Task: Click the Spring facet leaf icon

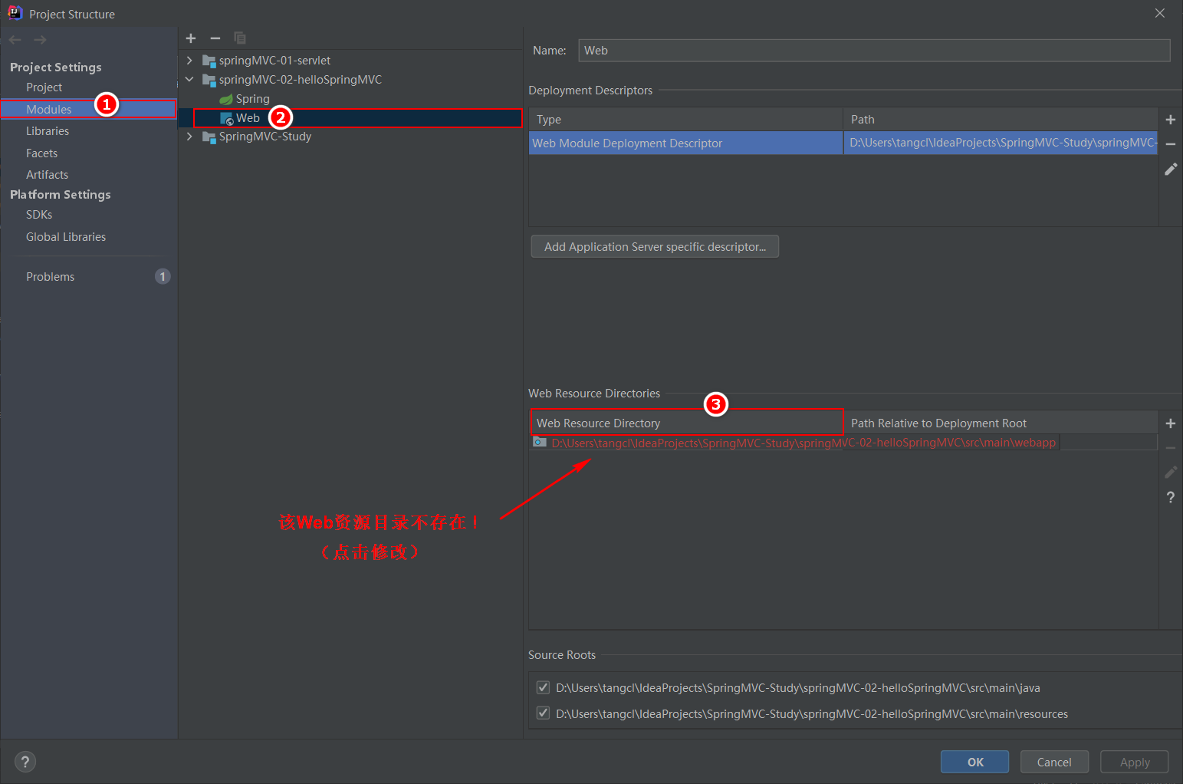Action: [226, 99]
